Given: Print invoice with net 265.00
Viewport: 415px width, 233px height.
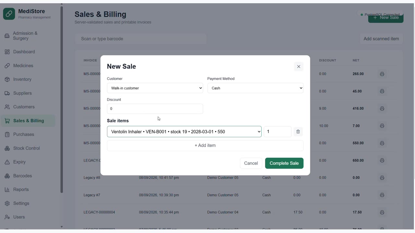Looking at the screenshot, I should (382, 74).
